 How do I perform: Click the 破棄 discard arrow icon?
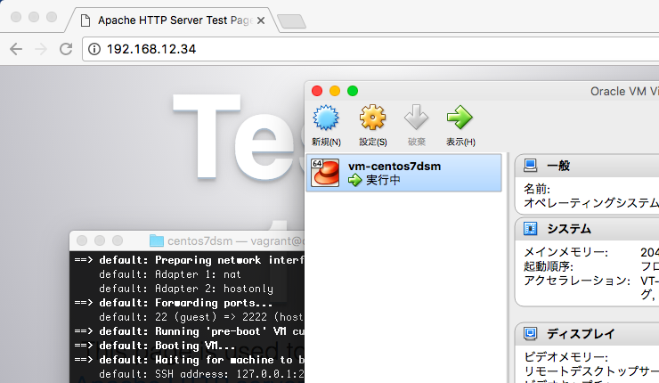click(x=416, y=117)
